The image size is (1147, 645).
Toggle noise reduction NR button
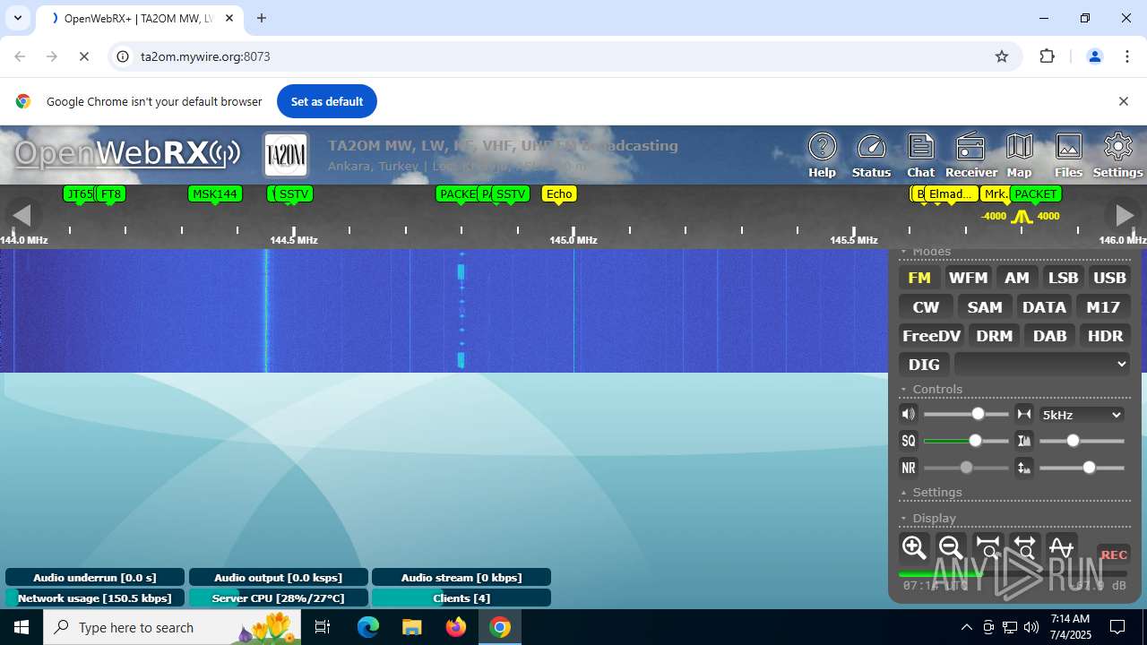pos(909,468)
